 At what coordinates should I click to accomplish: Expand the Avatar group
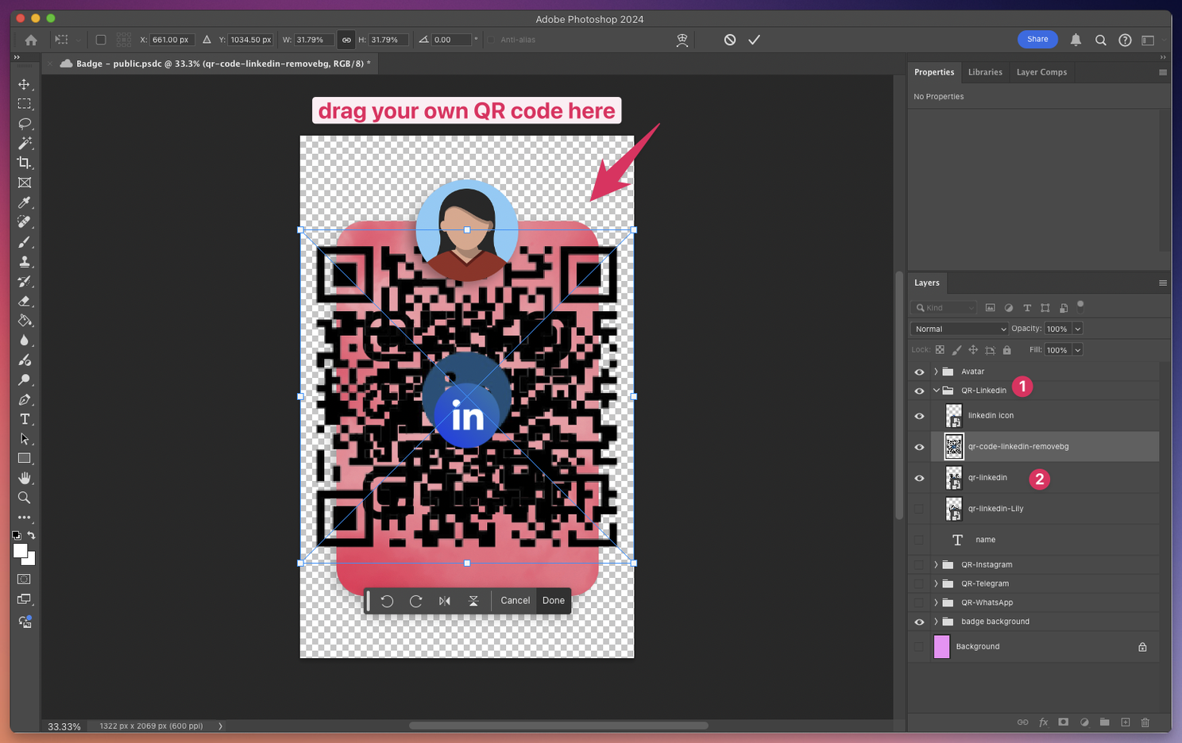pyautogui.click(x=936, y=371)
